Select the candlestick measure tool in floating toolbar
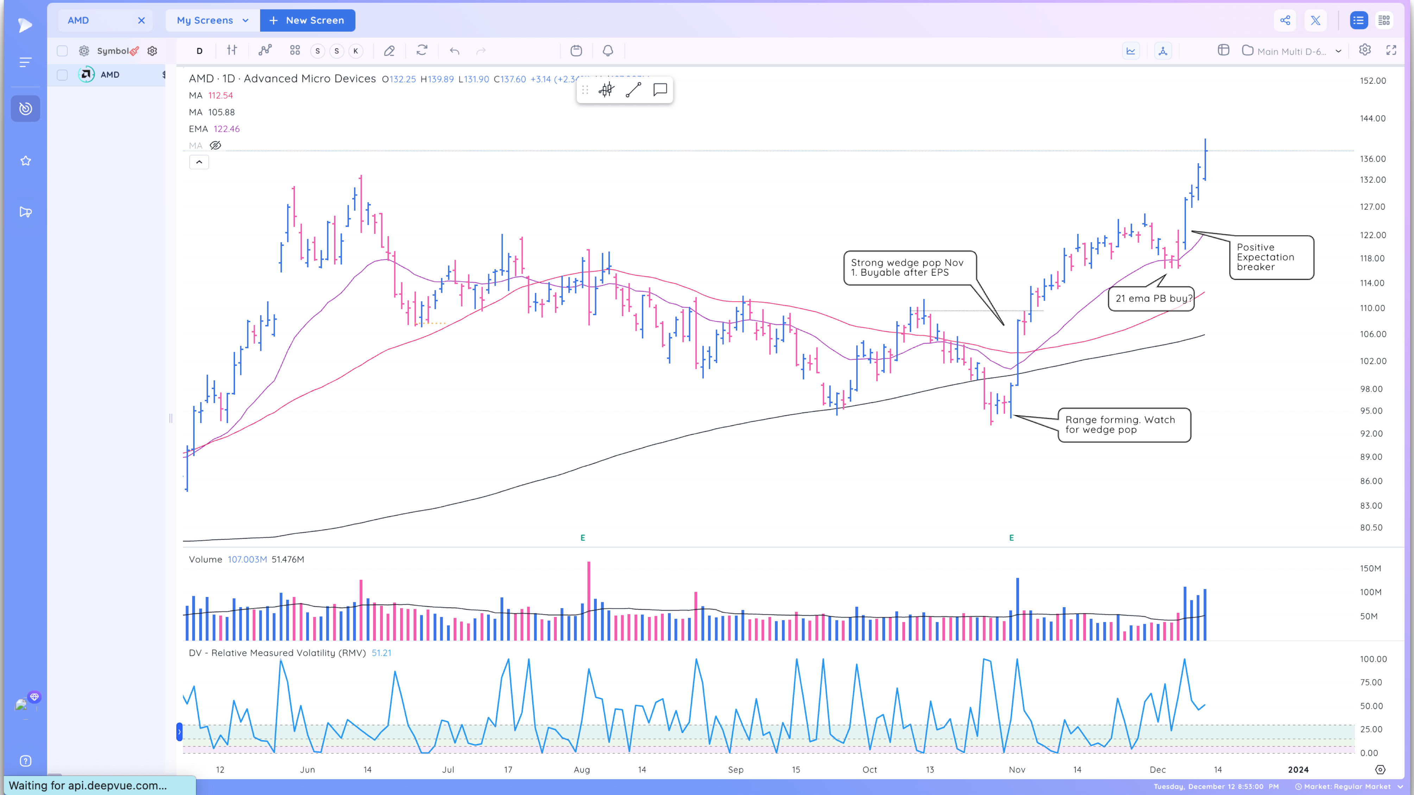The image size is (1414, 795). click(x=606, y=90)
